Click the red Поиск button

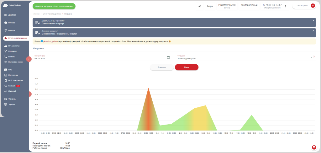pos(187,67)
